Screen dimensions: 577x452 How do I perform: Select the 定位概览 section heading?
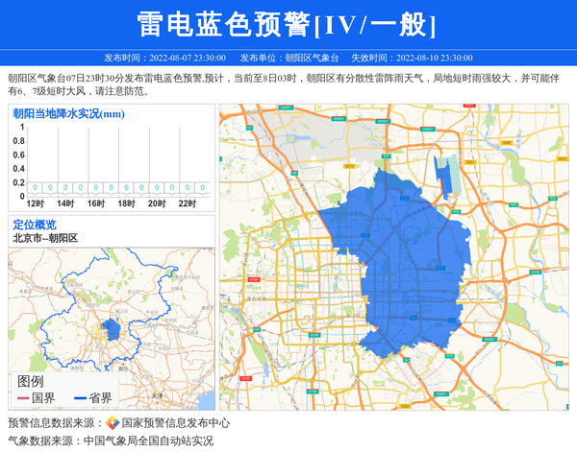(x=35, y=225)
